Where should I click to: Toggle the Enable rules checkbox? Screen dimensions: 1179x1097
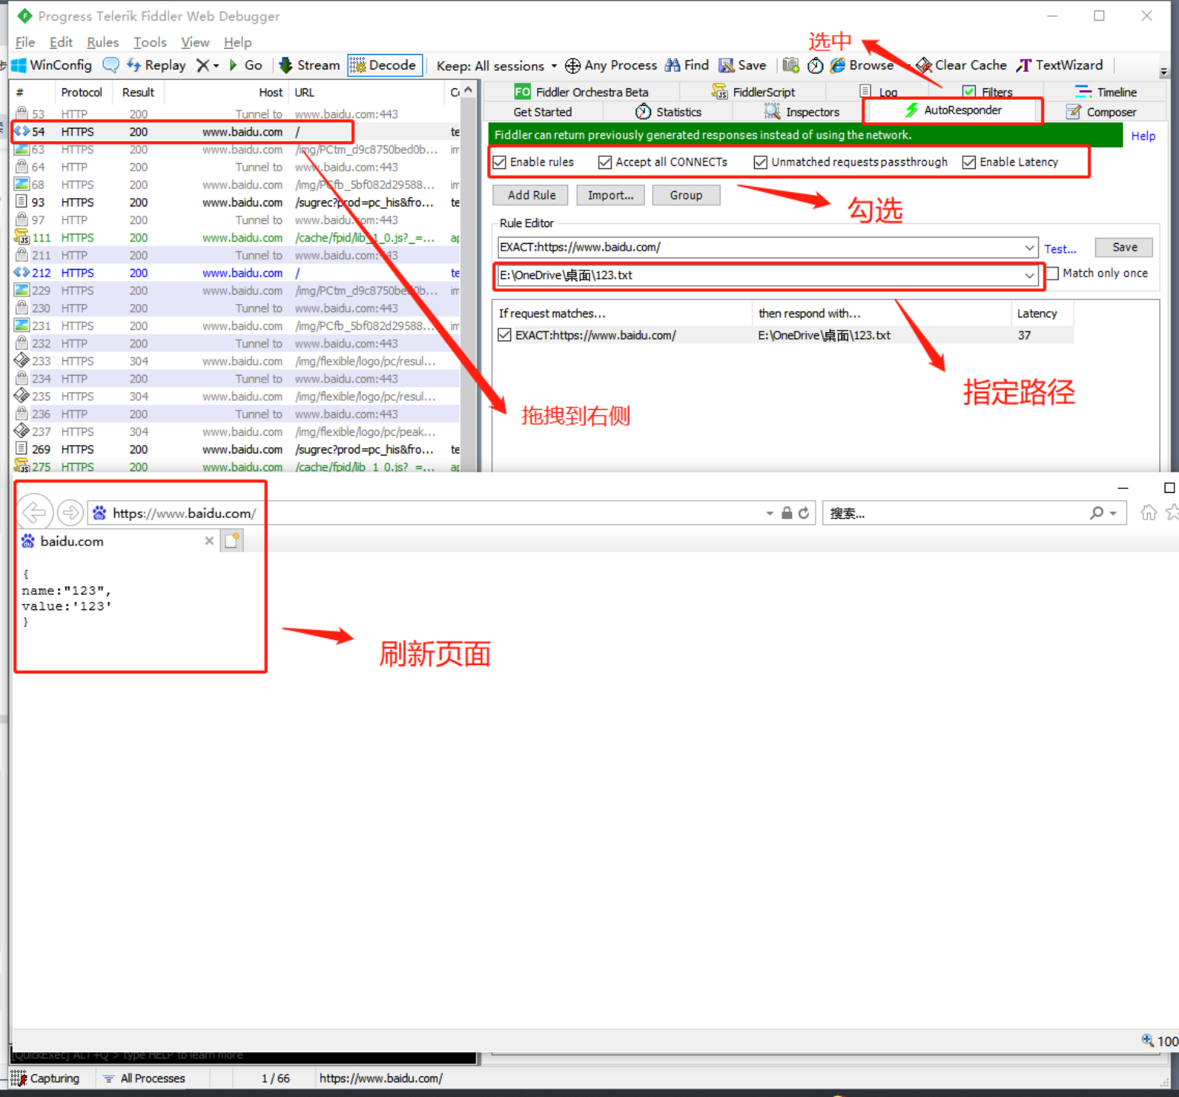click(x=500, y=162)
